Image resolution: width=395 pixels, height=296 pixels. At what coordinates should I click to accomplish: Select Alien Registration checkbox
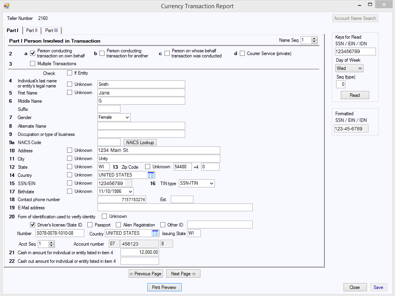(118, 225)
